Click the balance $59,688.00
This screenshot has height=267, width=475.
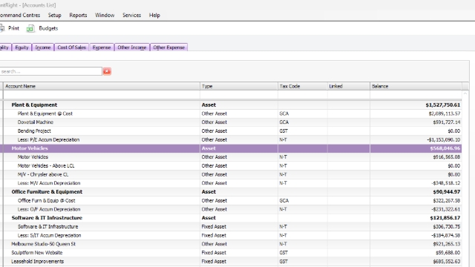click(448, 252)
